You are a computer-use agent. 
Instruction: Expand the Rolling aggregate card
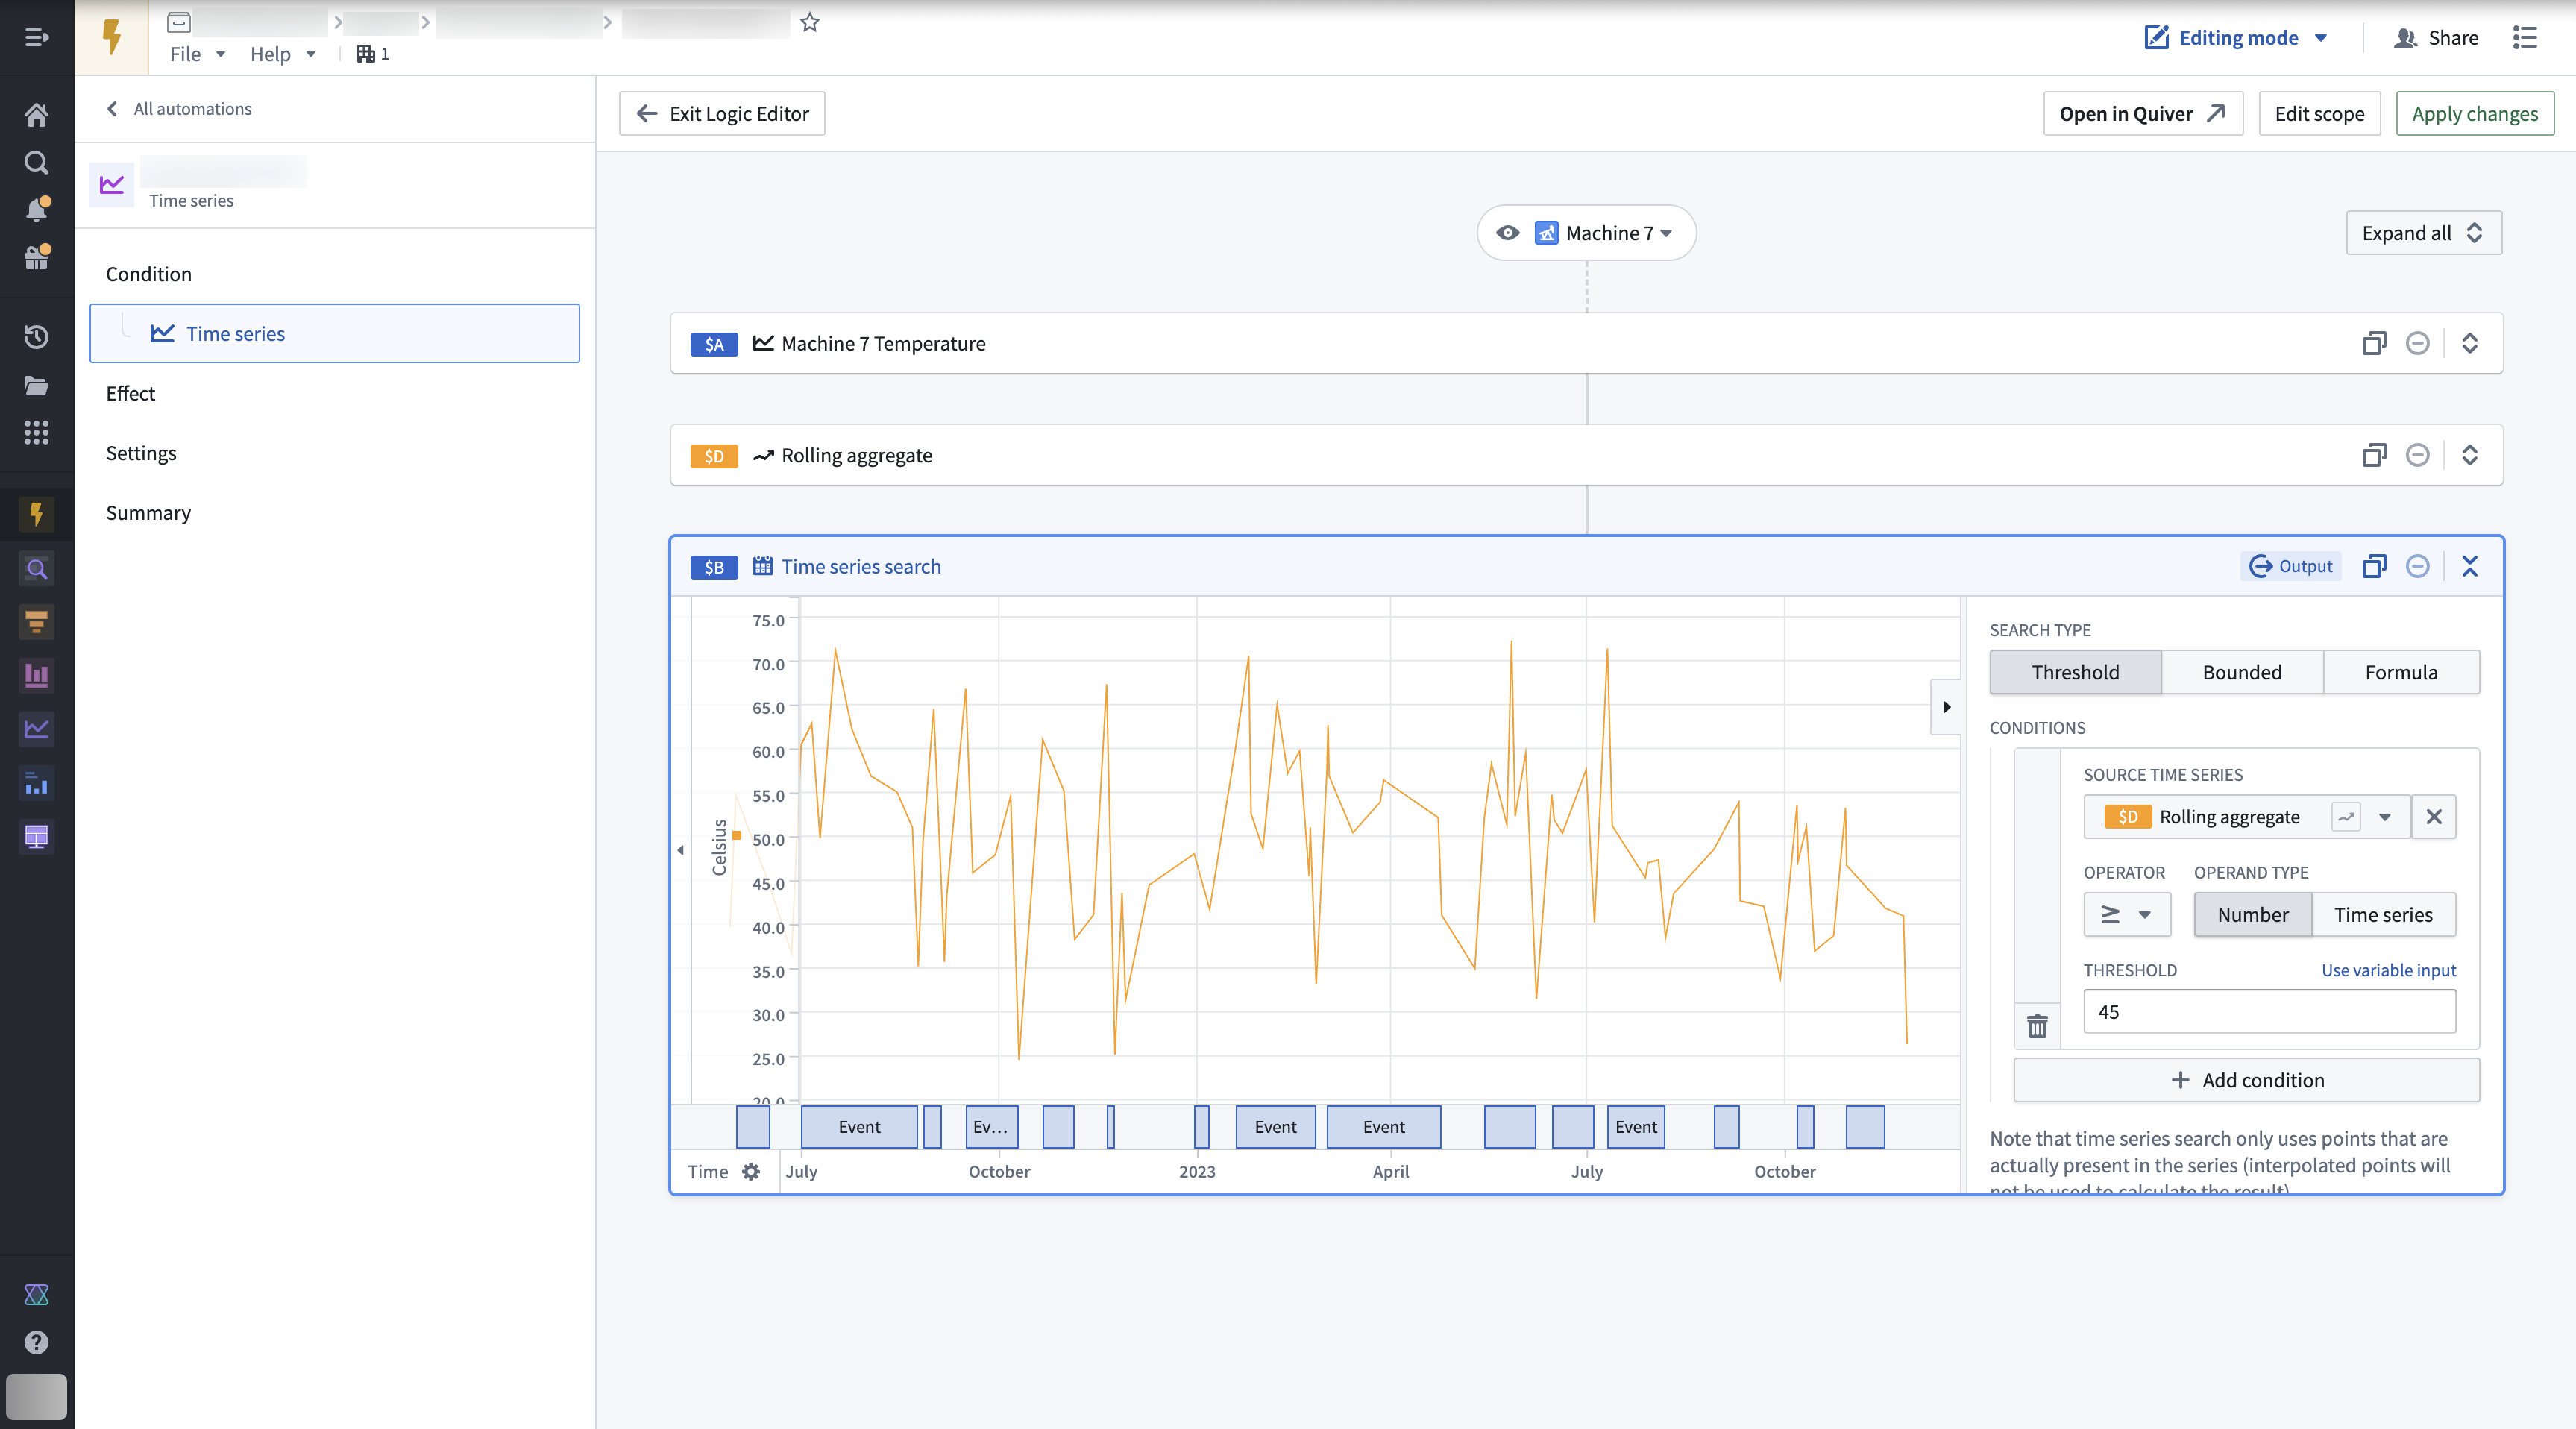2470,455
